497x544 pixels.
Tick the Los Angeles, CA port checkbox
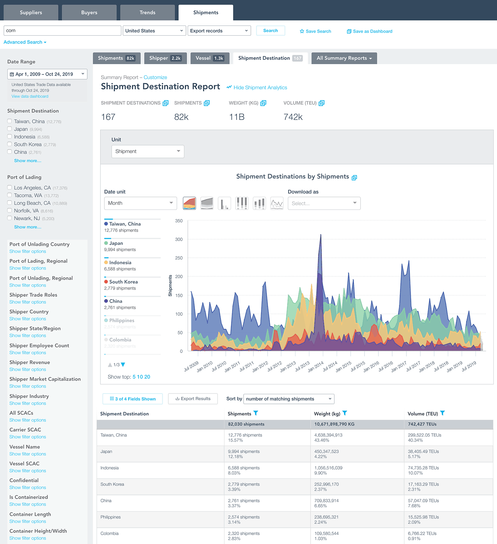point(10,187)
